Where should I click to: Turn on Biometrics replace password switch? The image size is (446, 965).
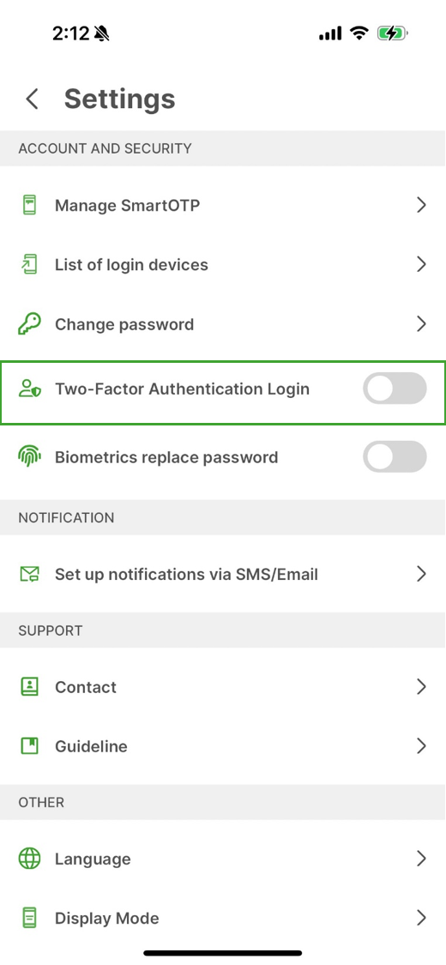[x=395, y=456]
